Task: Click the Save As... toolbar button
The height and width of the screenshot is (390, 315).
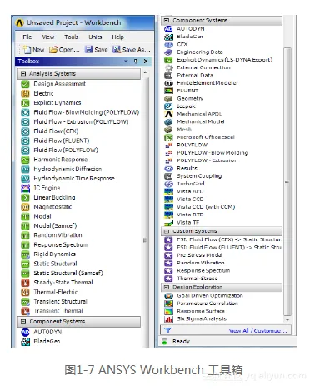Action: click(132, 50)
